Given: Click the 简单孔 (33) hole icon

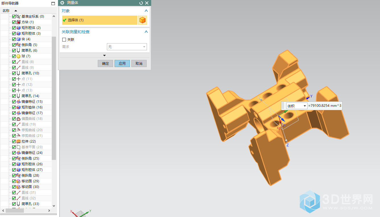Looking at the screenshot, I should pyautogui.click(x=18, y=204).
